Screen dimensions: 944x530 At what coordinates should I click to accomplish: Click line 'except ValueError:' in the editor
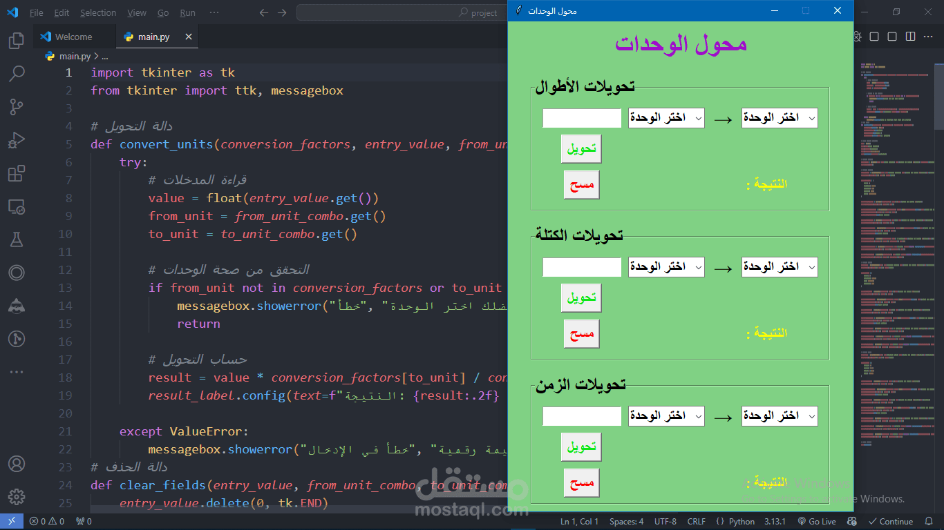click(184, 431)
